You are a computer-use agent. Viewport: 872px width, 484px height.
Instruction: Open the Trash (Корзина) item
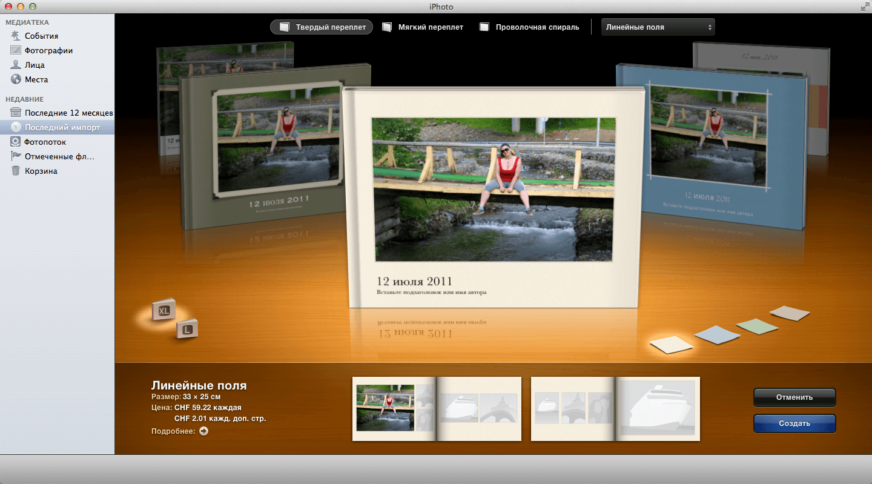tap(41, 171)
